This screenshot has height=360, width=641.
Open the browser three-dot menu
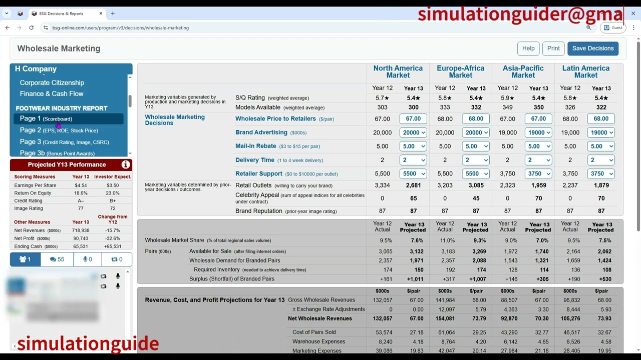point(634,27)
